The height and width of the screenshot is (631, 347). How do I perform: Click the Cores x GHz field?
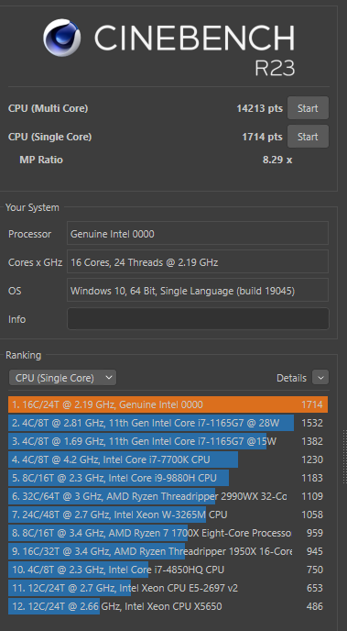198,262
